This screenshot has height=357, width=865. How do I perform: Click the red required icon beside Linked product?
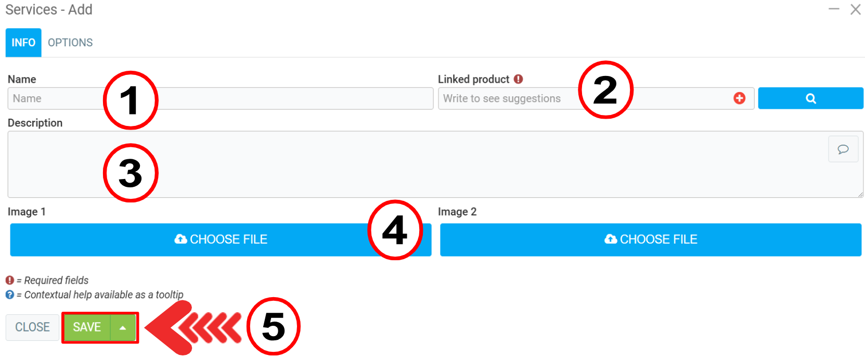518,79
